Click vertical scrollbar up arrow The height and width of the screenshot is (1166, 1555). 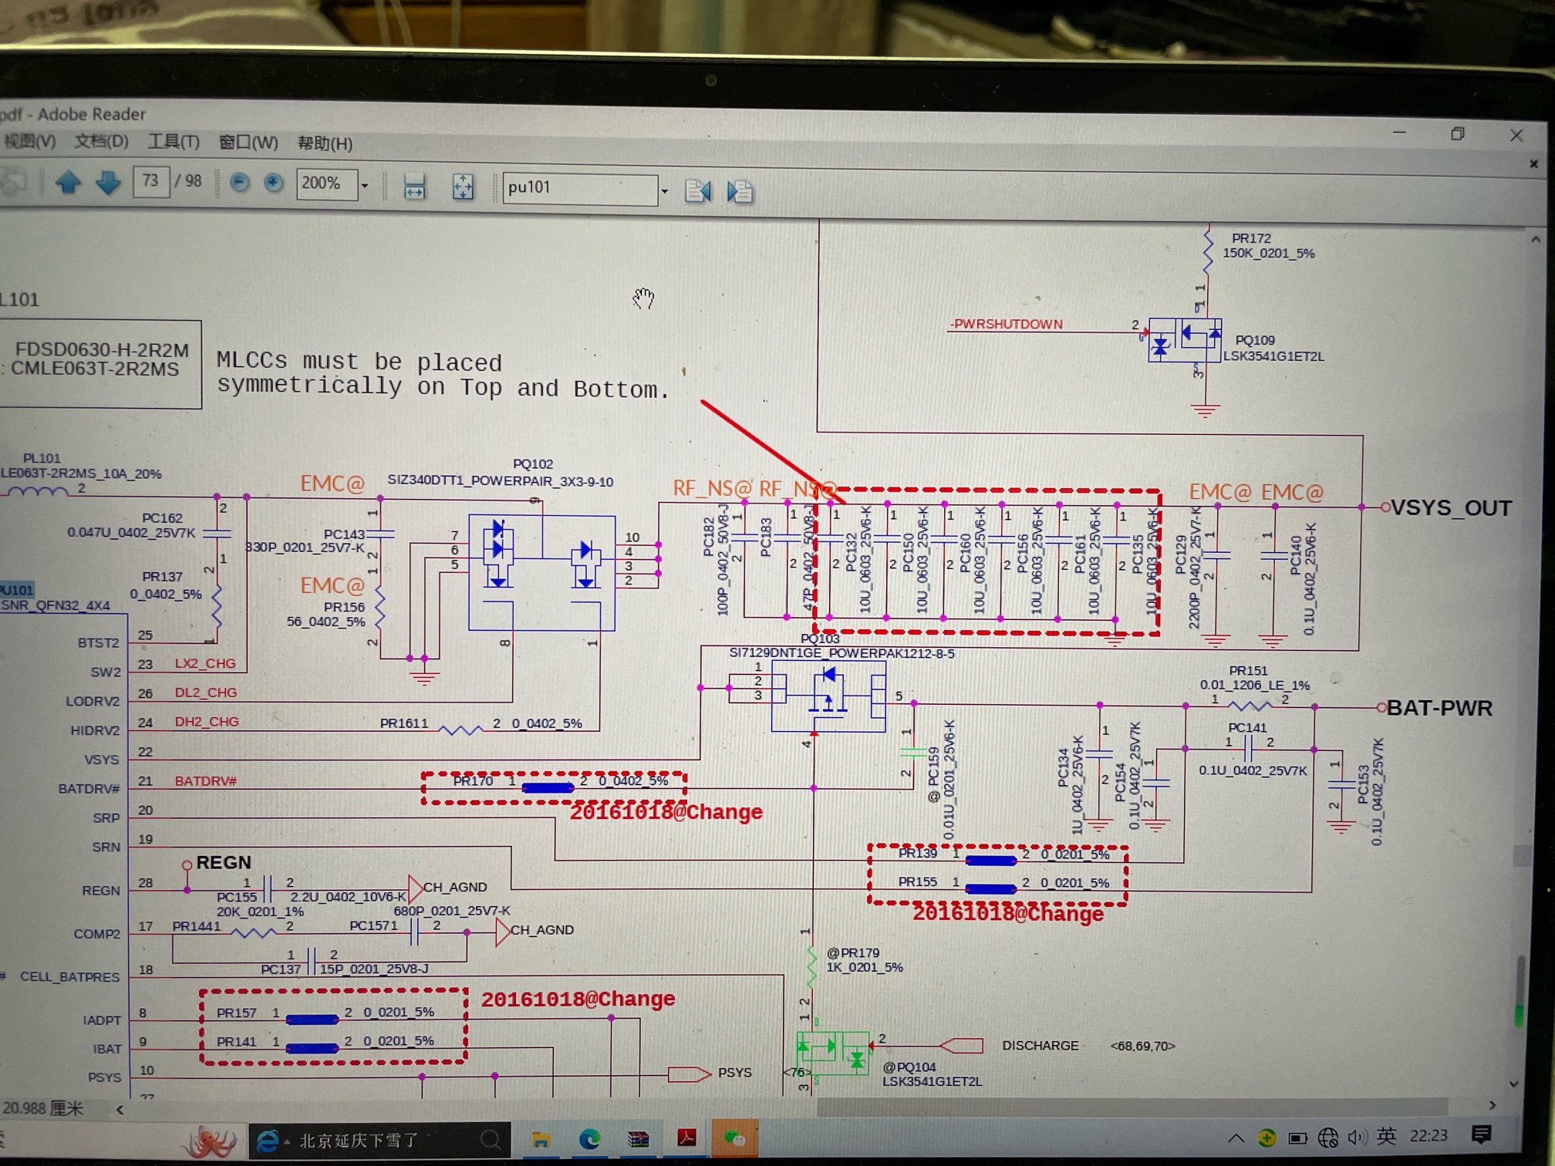pos(1535,240)
